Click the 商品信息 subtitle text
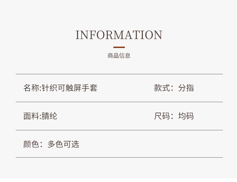Image resolution: width=237 pixels, height=182 pixels. pyautogui.click(x=119, y=56)
